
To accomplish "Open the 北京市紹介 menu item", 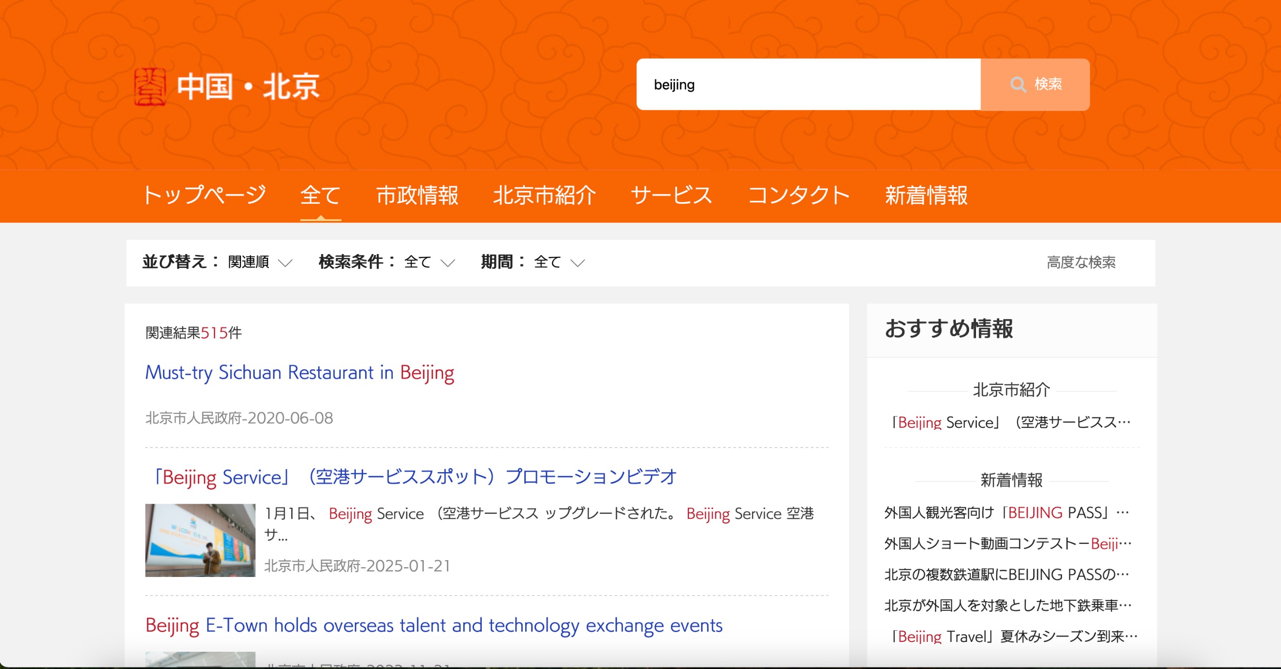I will point(544,196).
